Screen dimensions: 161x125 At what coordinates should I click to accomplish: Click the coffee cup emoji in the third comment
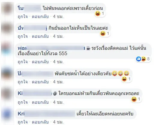click(x=88, y=48)
